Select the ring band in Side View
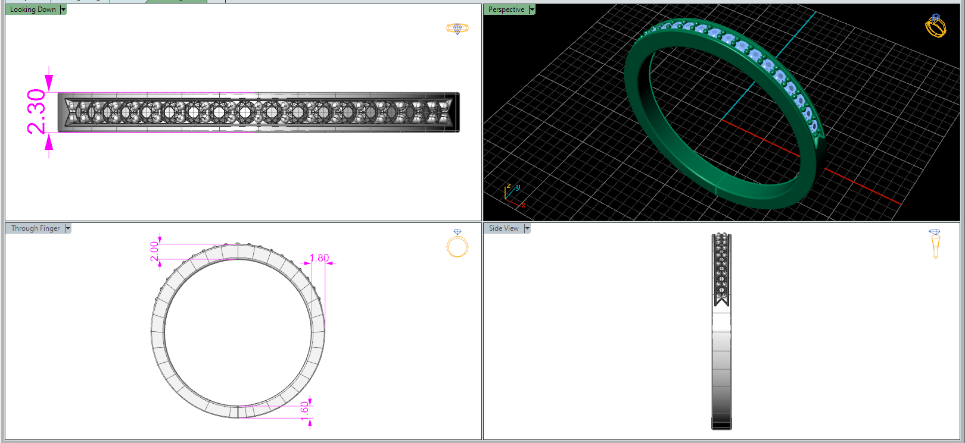Viewport: 965px width, 443px height. point(721,331)
